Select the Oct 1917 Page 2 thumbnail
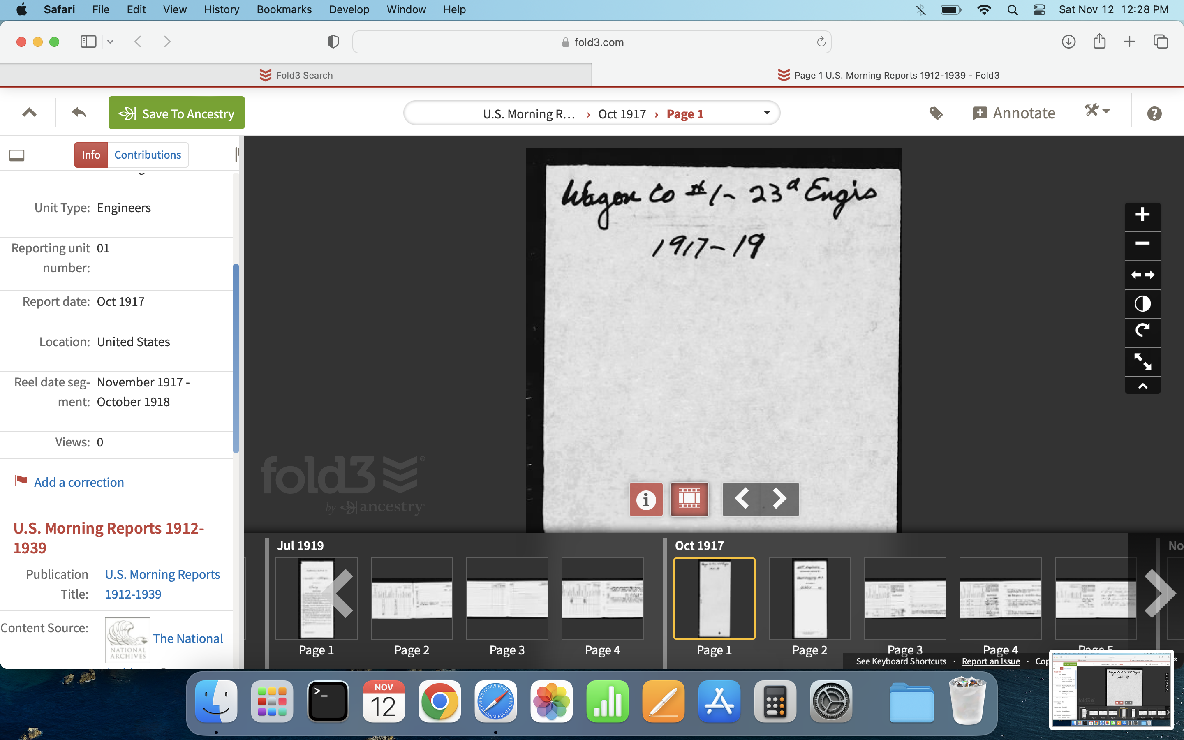Image resolution: width=1184 pixels, height=740 pixels. coord(809,599)
